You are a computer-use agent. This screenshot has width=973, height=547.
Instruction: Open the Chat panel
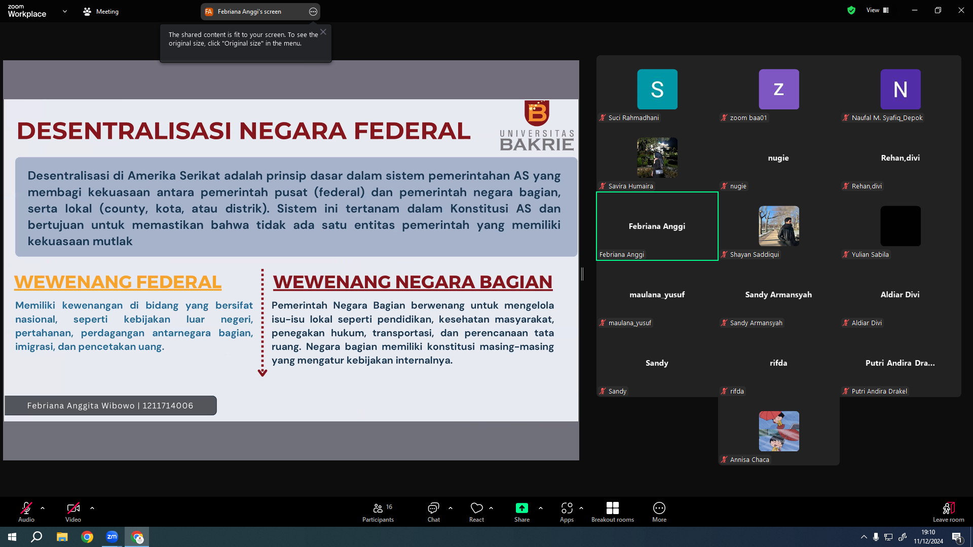tap(434, 512)
